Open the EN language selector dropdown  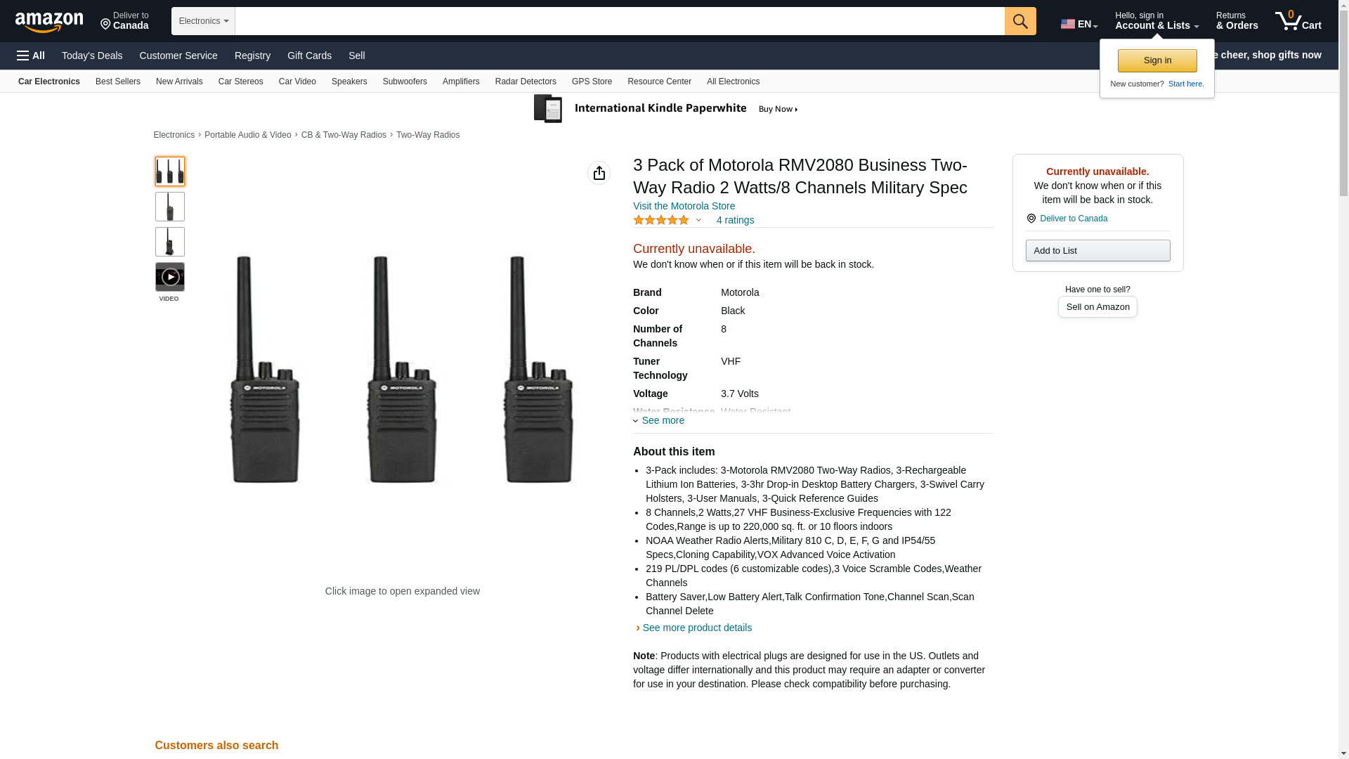(1078, 24)
